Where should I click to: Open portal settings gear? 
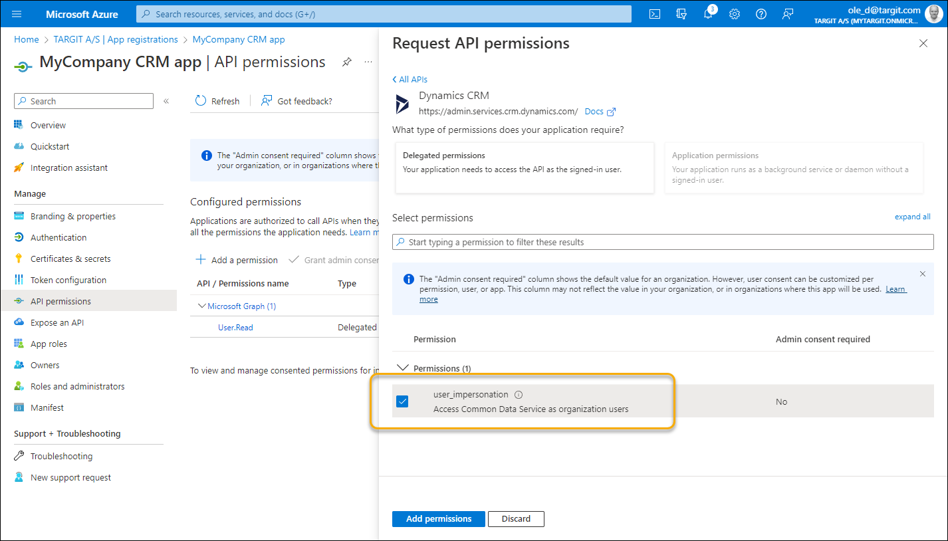click(735, 13)
